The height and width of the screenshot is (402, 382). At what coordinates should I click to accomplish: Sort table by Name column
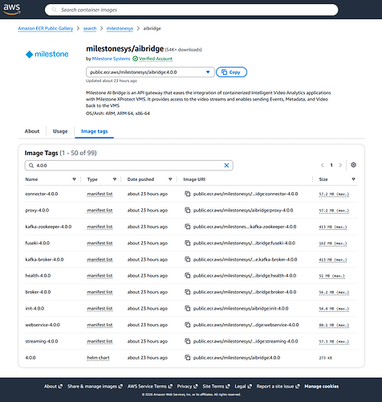pos(74,179)
